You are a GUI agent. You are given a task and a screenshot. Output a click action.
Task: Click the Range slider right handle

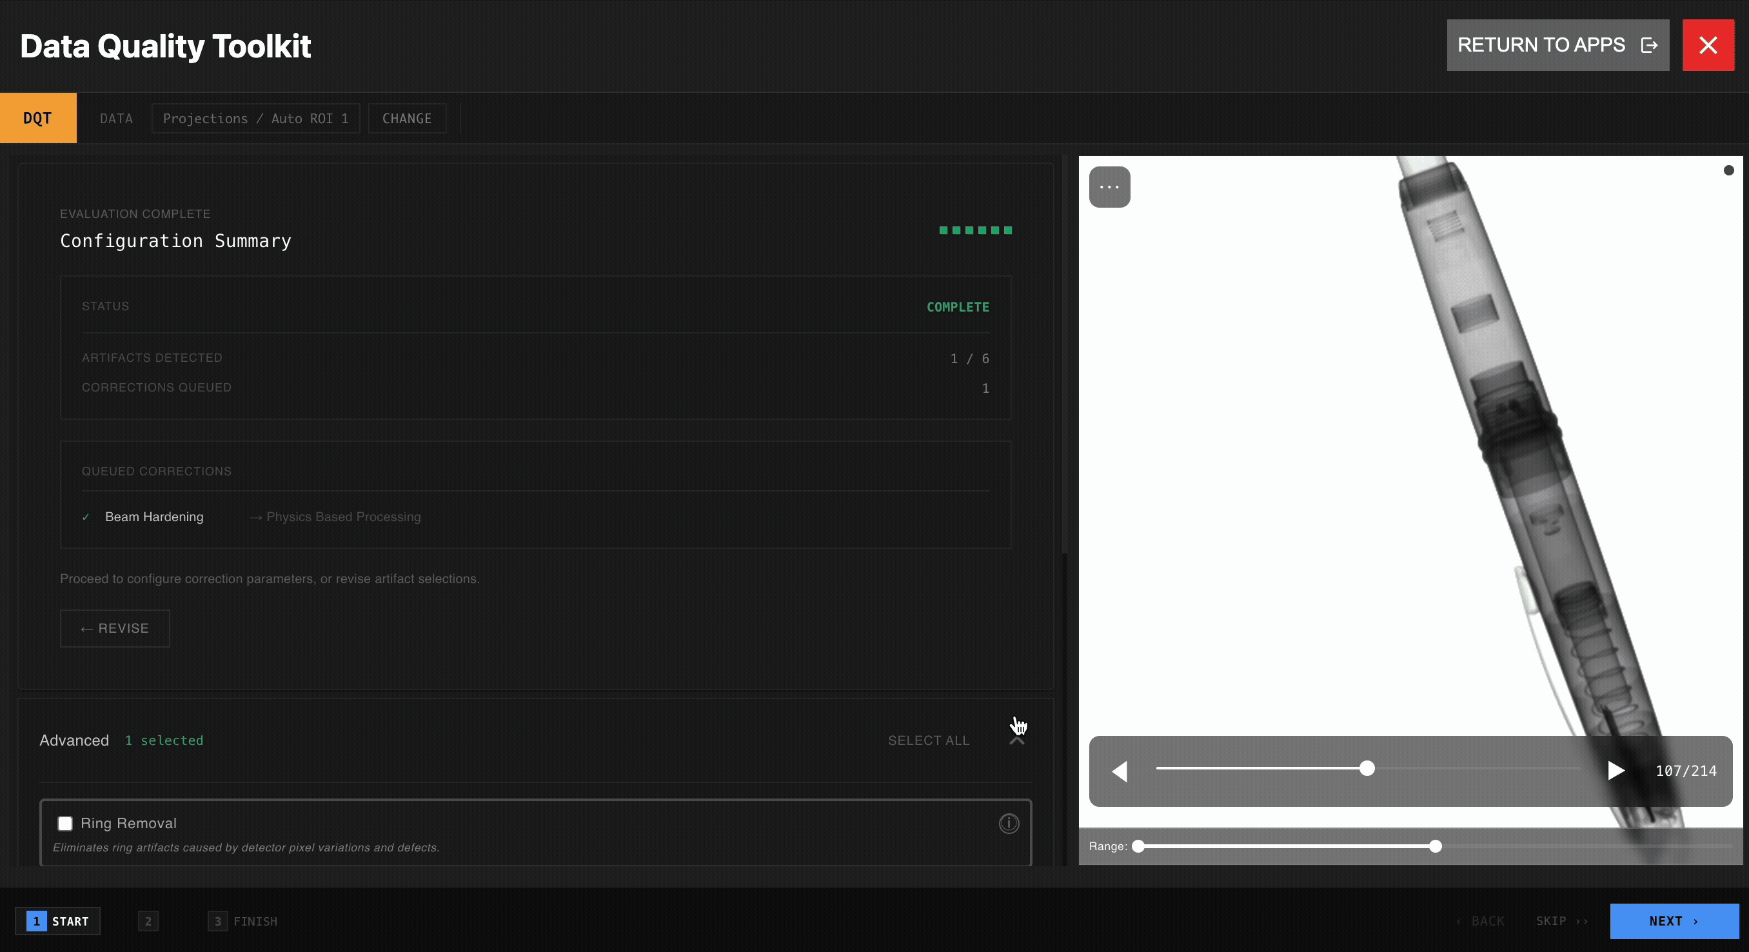point(1435,846)
